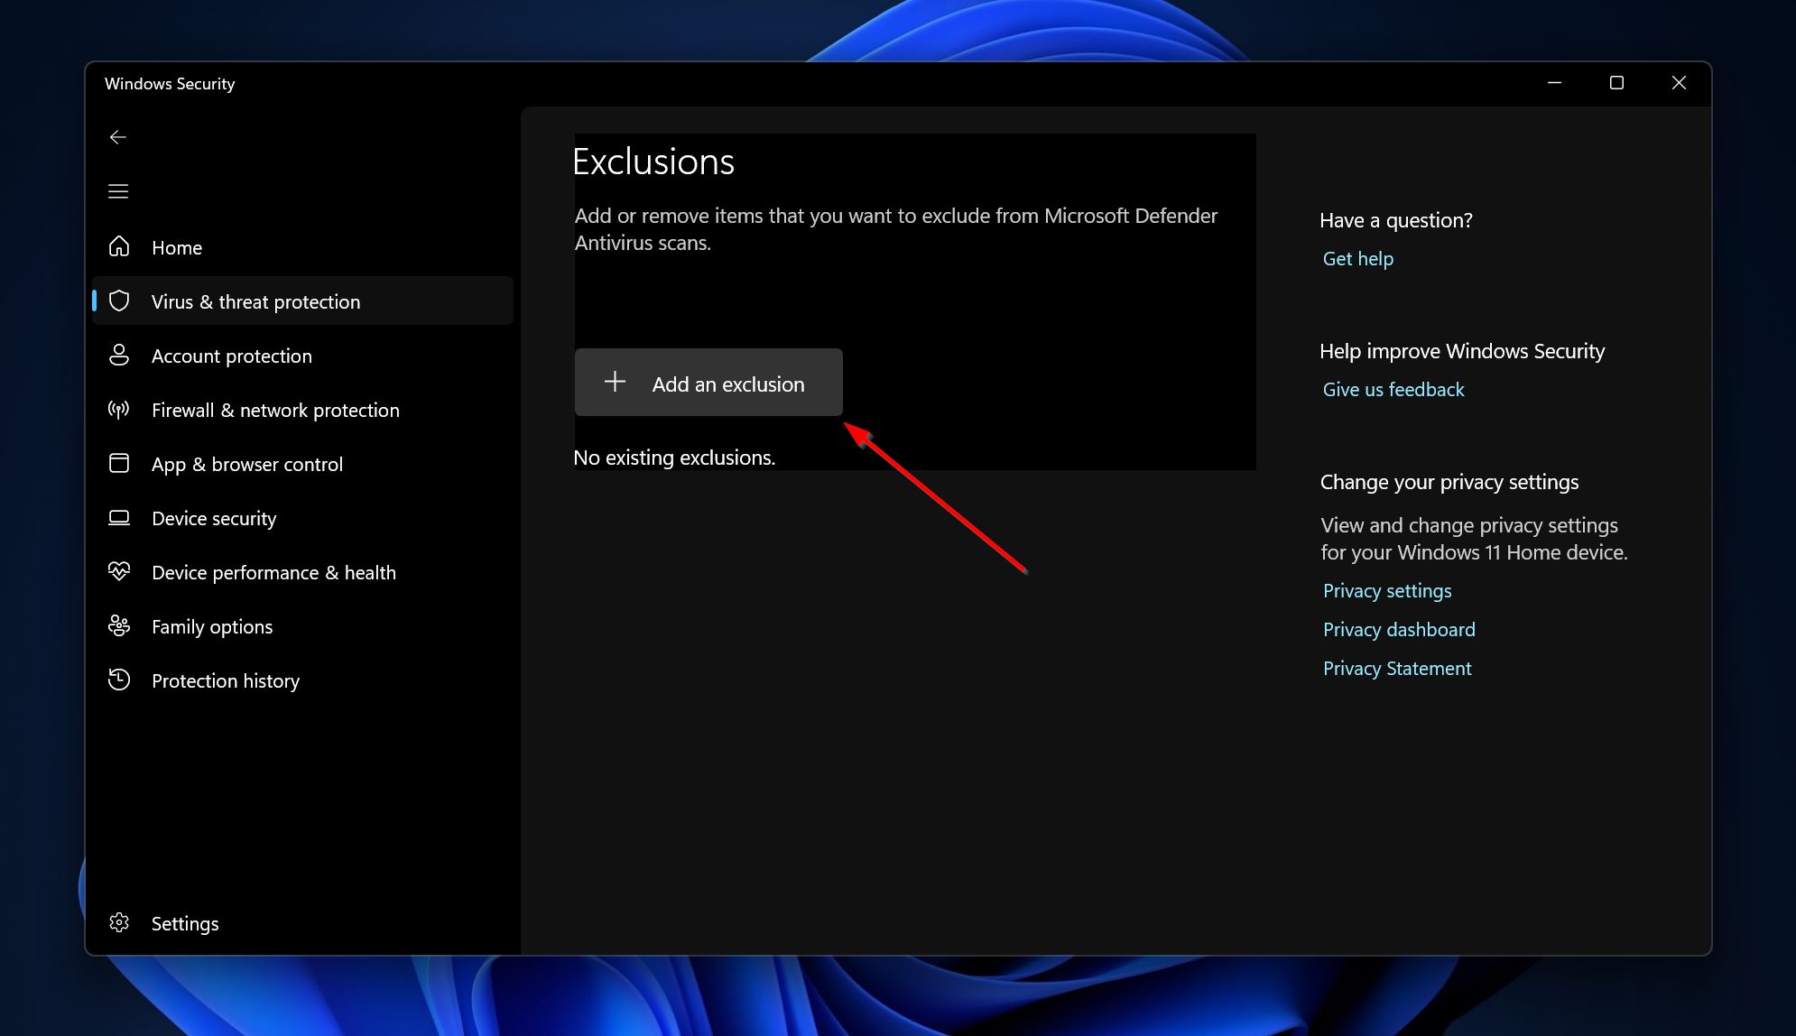
Task: Select Family options menu item
Action: coord(211,626)
